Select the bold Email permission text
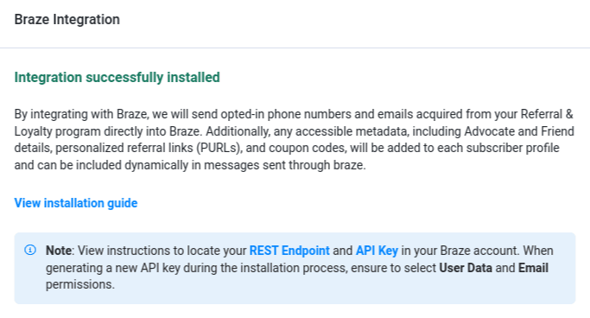Screen dimensions: 590x318 (x=533, y=268)
